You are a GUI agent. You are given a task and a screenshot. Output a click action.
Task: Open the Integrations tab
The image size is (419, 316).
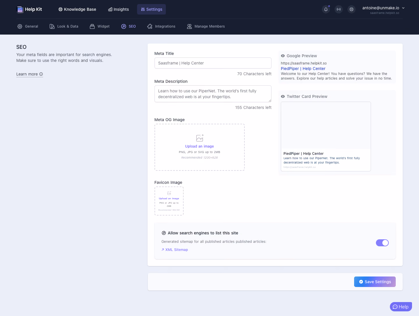click(161, 26)
